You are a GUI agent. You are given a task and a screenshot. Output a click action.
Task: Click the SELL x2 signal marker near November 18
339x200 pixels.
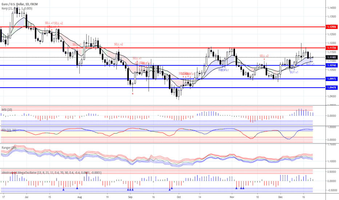coord(264,56)
